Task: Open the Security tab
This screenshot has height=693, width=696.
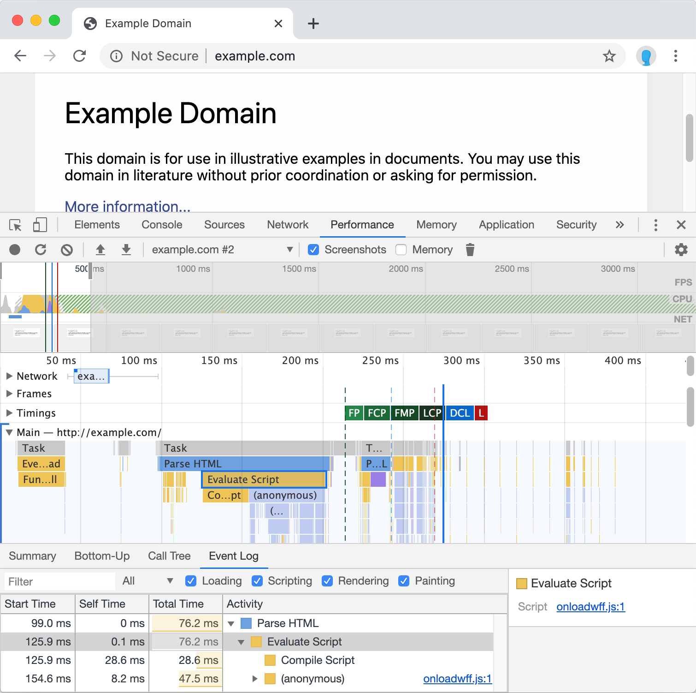Action: [576, 225]
